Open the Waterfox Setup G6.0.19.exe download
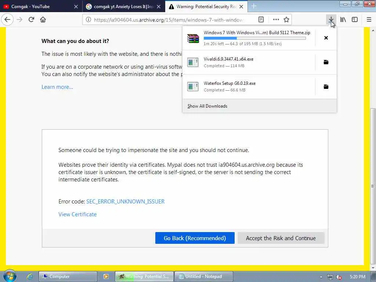This screenshot has width=376, height=282. pos(249,87)
